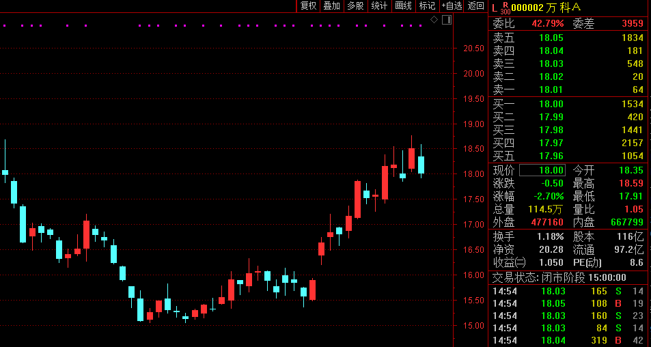Select the 卖一 ask row at 18.01
651x347 pixels.
click(568, 89)
